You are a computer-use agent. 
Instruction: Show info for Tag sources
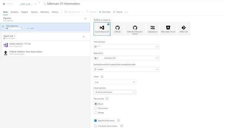(x=107, y=99)
